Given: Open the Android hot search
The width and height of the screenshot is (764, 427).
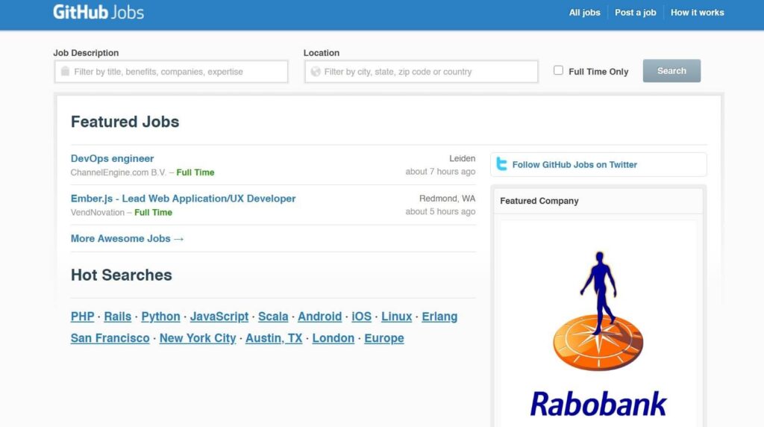Looking at the screenshot, I should pos(319,317).
